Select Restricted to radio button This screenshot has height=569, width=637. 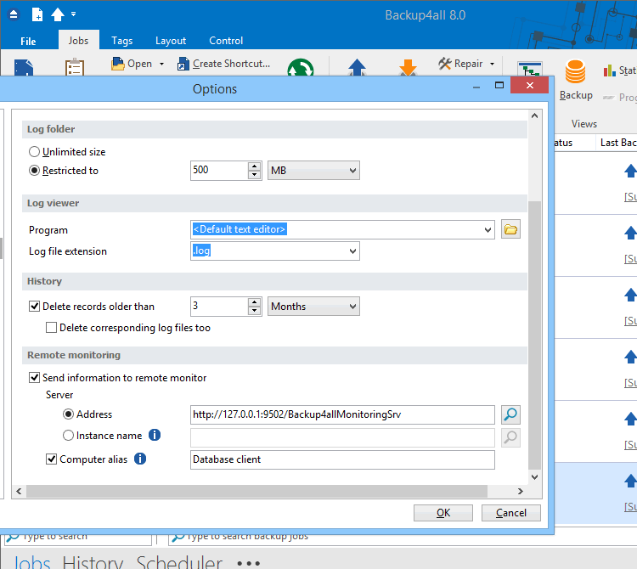[x=34, y=171]
